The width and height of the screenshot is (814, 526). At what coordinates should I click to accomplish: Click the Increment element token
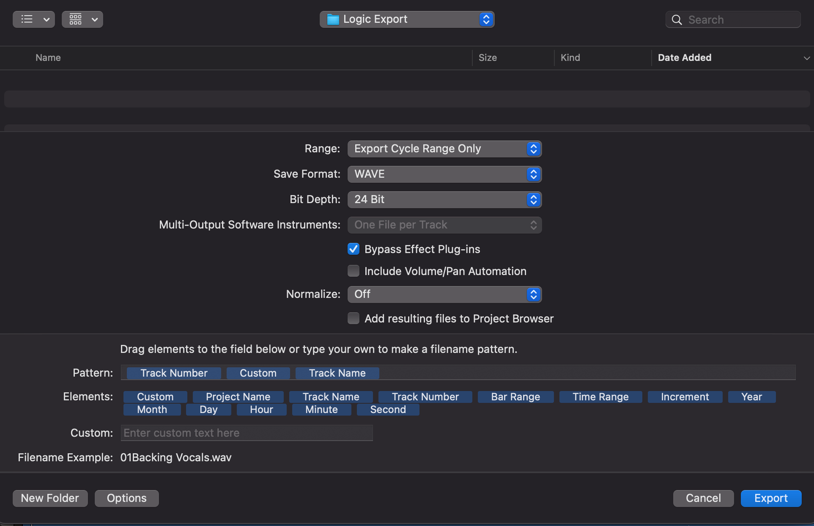(x=685, y=397)
